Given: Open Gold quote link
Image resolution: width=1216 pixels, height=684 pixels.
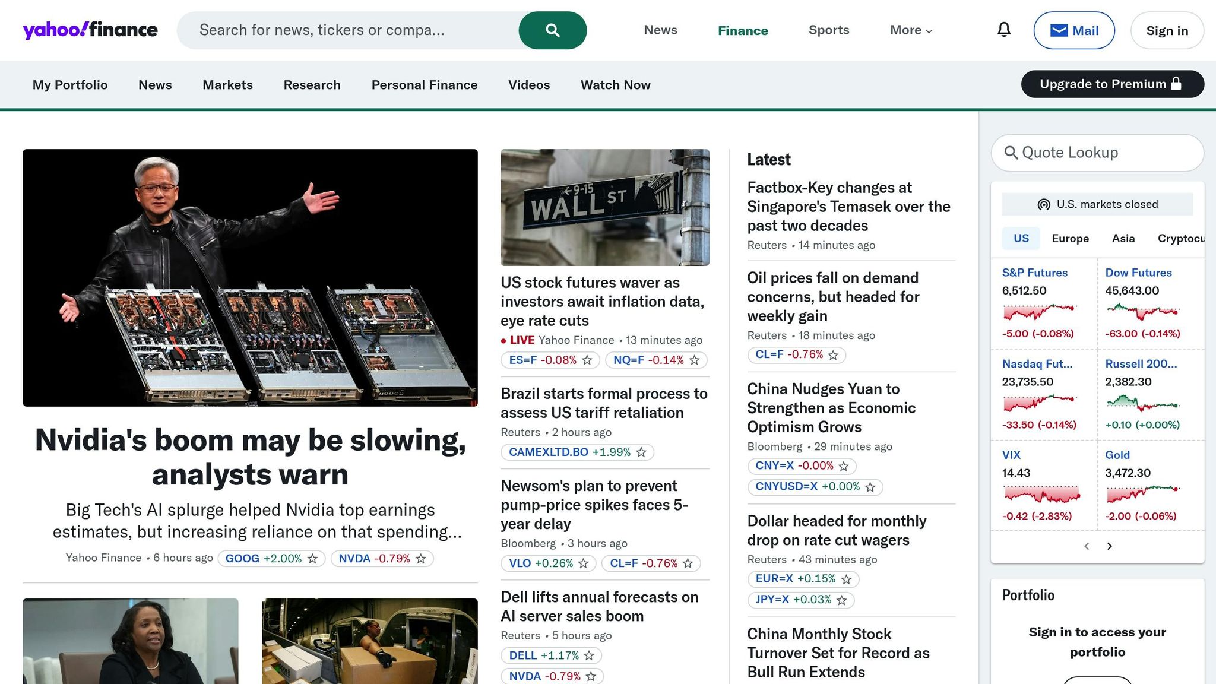Looking at the screenshot, I should pos(1117,455).
